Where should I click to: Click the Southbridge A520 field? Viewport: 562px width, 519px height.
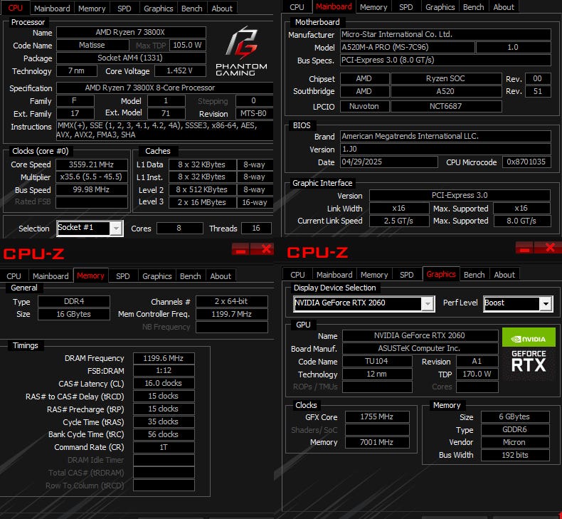[446, 91]
